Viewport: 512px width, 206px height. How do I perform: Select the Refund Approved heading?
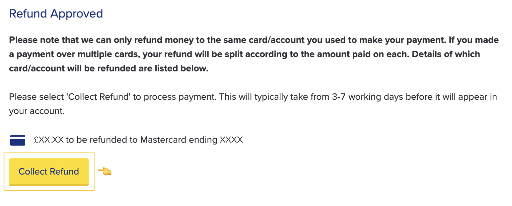(x=56, y=14)
